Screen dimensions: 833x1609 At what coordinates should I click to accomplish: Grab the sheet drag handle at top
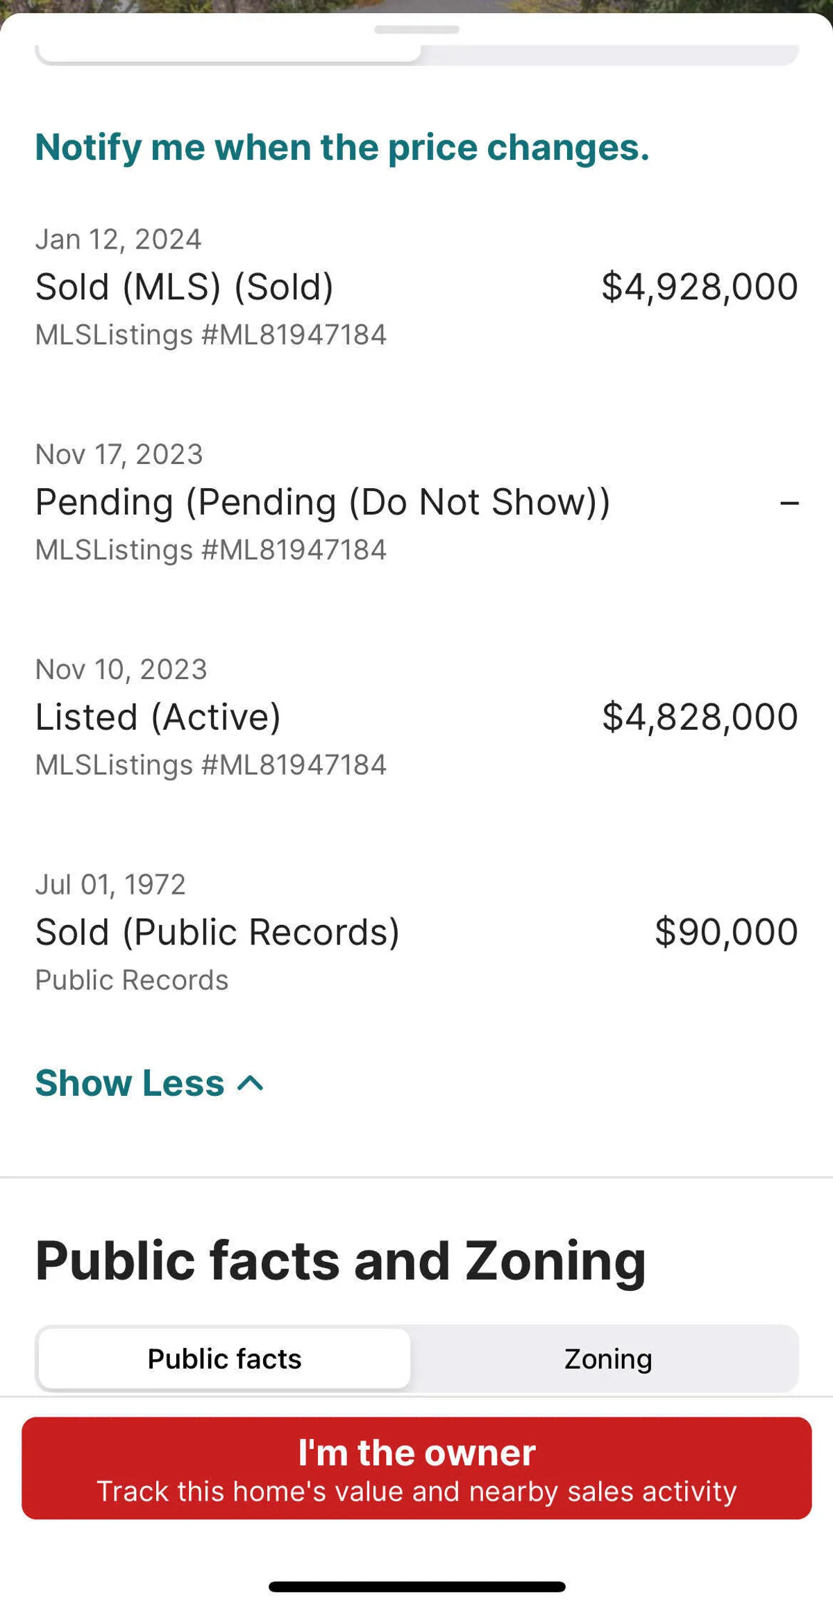pos(416,30)
